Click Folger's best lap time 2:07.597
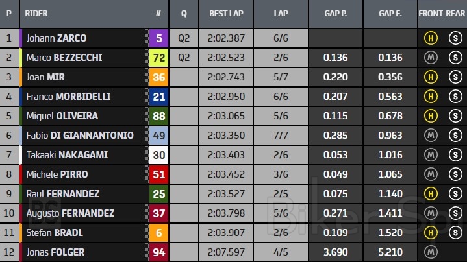The image size is (467, 262). pos(227,252)
